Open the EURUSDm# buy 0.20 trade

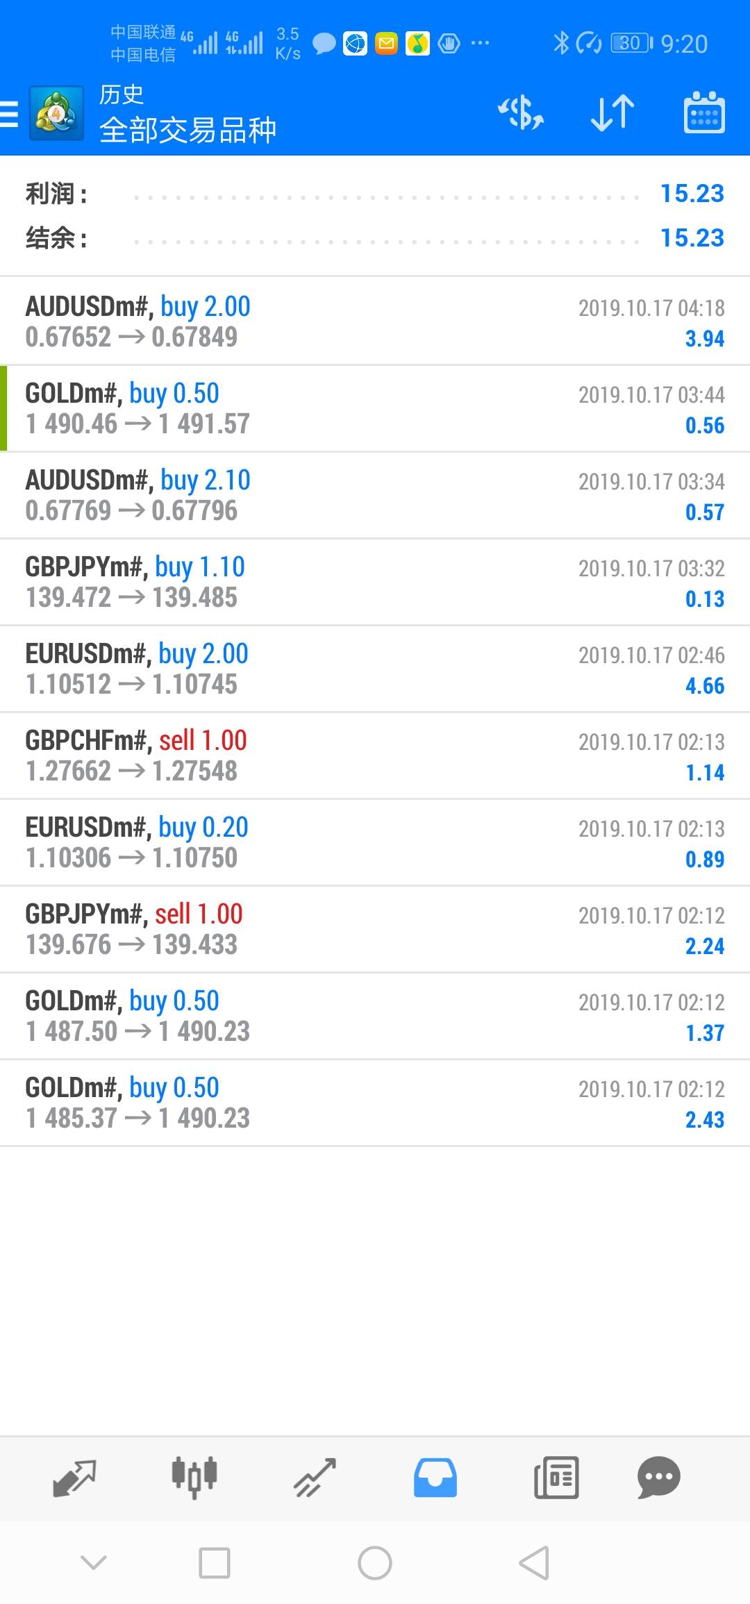pos(375,842)
